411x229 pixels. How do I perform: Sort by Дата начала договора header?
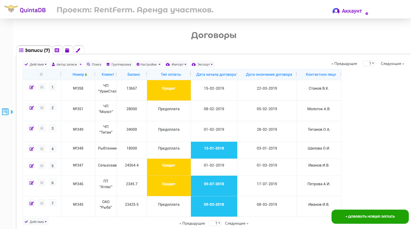point(216,74)
